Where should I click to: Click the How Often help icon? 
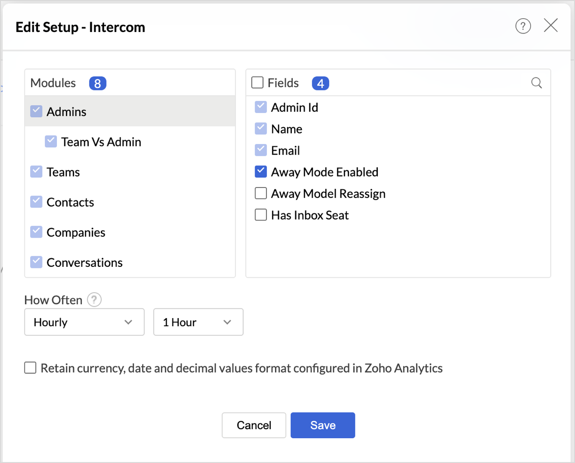95,300
